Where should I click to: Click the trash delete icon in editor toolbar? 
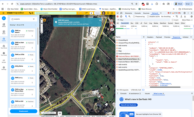pos(79,13)
